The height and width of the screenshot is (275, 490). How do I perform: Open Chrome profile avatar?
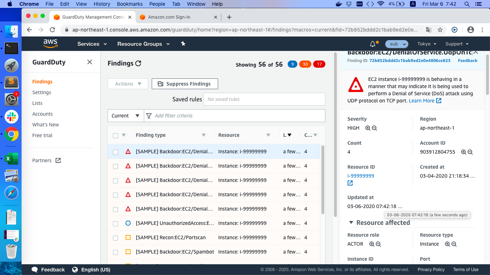click(x=471, y=30)
